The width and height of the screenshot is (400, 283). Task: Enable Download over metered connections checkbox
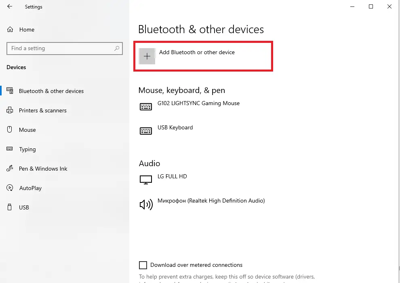(x=143, y=265)
